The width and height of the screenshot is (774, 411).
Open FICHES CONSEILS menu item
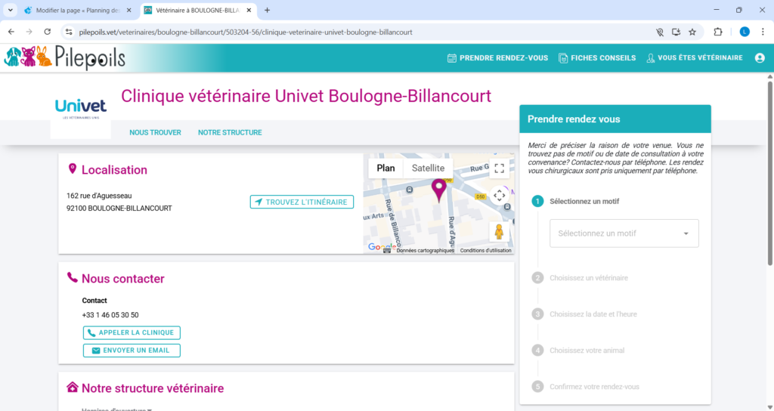(597, 57)
